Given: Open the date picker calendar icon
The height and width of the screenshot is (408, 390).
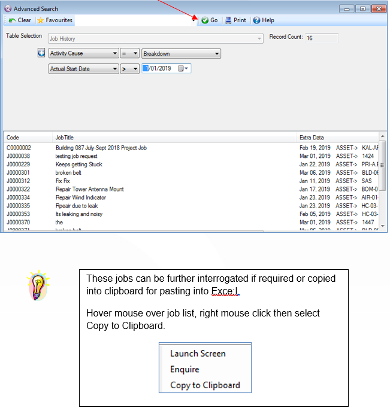Looking at the screenshot, I should [x=183, y=68].
